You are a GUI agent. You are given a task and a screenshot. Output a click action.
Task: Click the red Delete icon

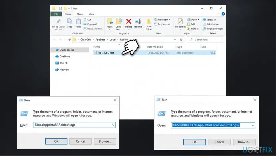(x=129, y=21)
